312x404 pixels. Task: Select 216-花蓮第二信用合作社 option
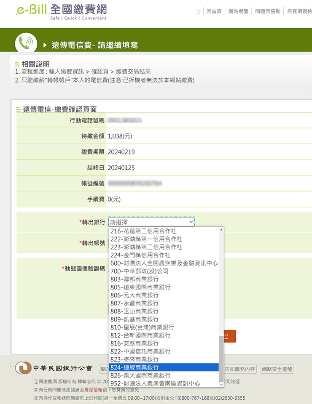point(164,231)
